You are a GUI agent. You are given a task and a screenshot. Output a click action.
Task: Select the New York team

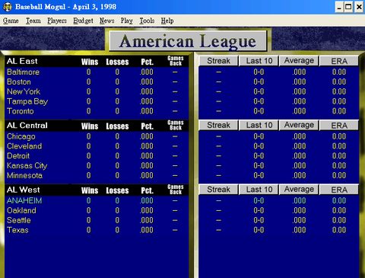24,91
